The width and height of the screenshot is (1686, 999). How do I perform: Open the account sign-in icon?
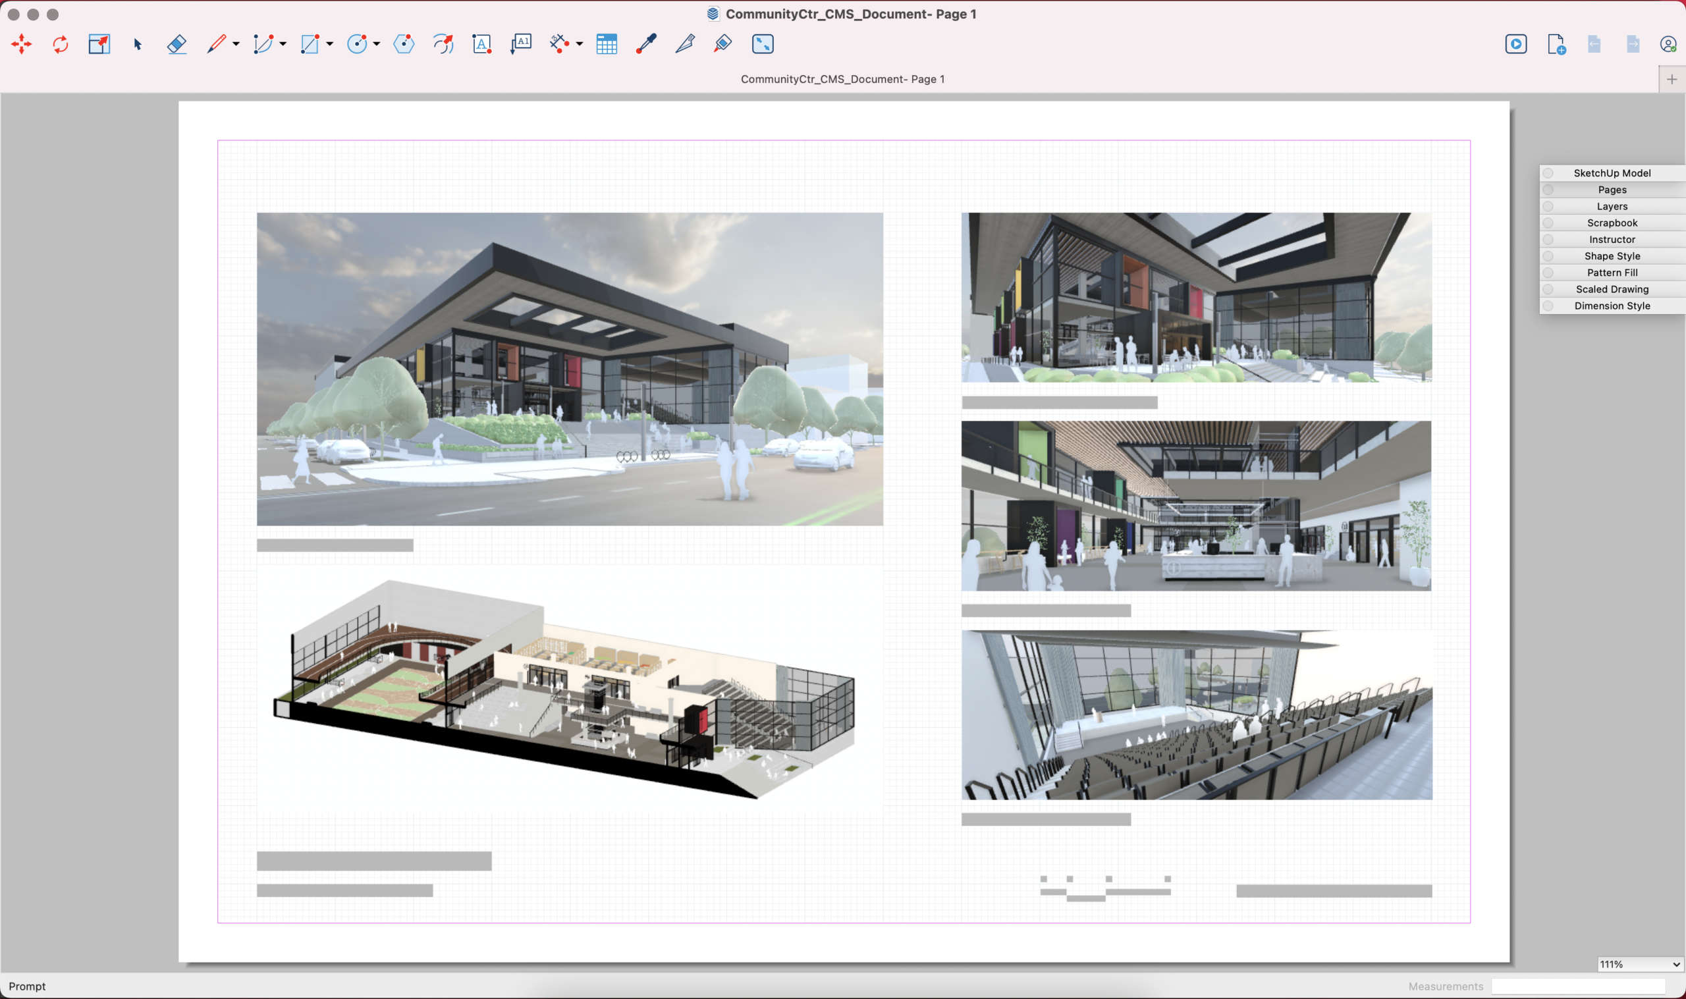pos(1668,44)
